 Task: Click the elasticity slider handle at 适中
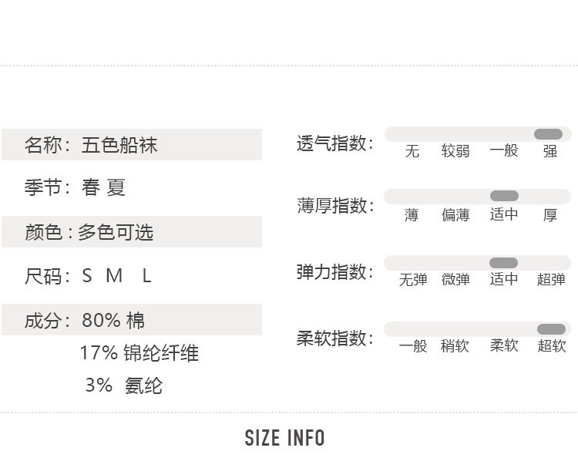tap(503, 263)
